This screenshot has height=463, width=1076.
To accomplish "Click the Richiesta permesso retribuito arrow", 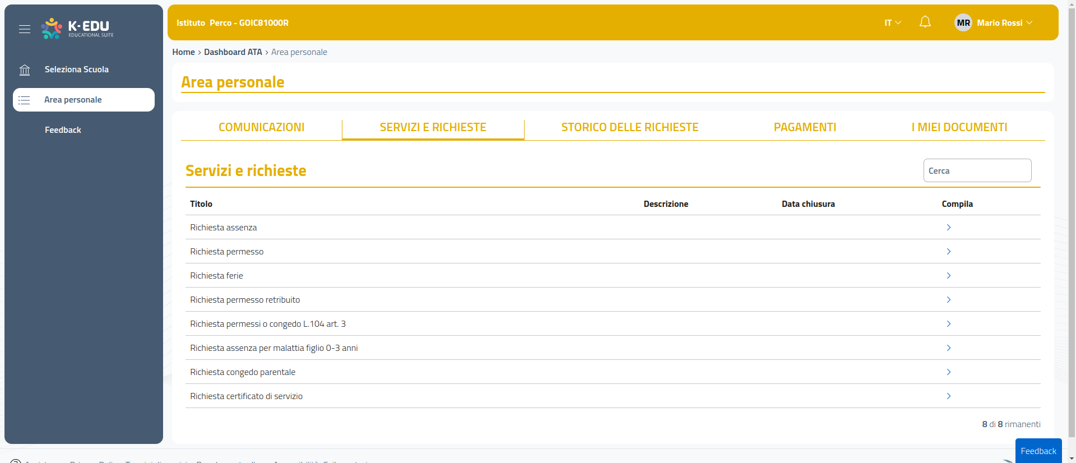I will [x=948, y=300].
